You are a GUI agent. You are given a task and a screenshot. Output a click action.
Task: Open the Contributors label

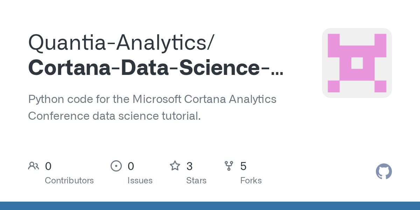point(69,181)
